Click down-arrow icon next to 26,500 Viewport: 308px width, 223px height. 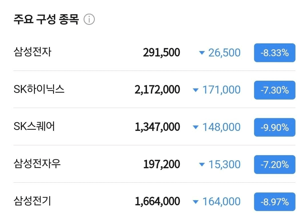click(202, 52)
